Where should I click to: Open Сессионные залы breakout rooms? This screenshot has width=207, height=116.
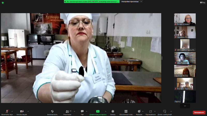(126, 113)
